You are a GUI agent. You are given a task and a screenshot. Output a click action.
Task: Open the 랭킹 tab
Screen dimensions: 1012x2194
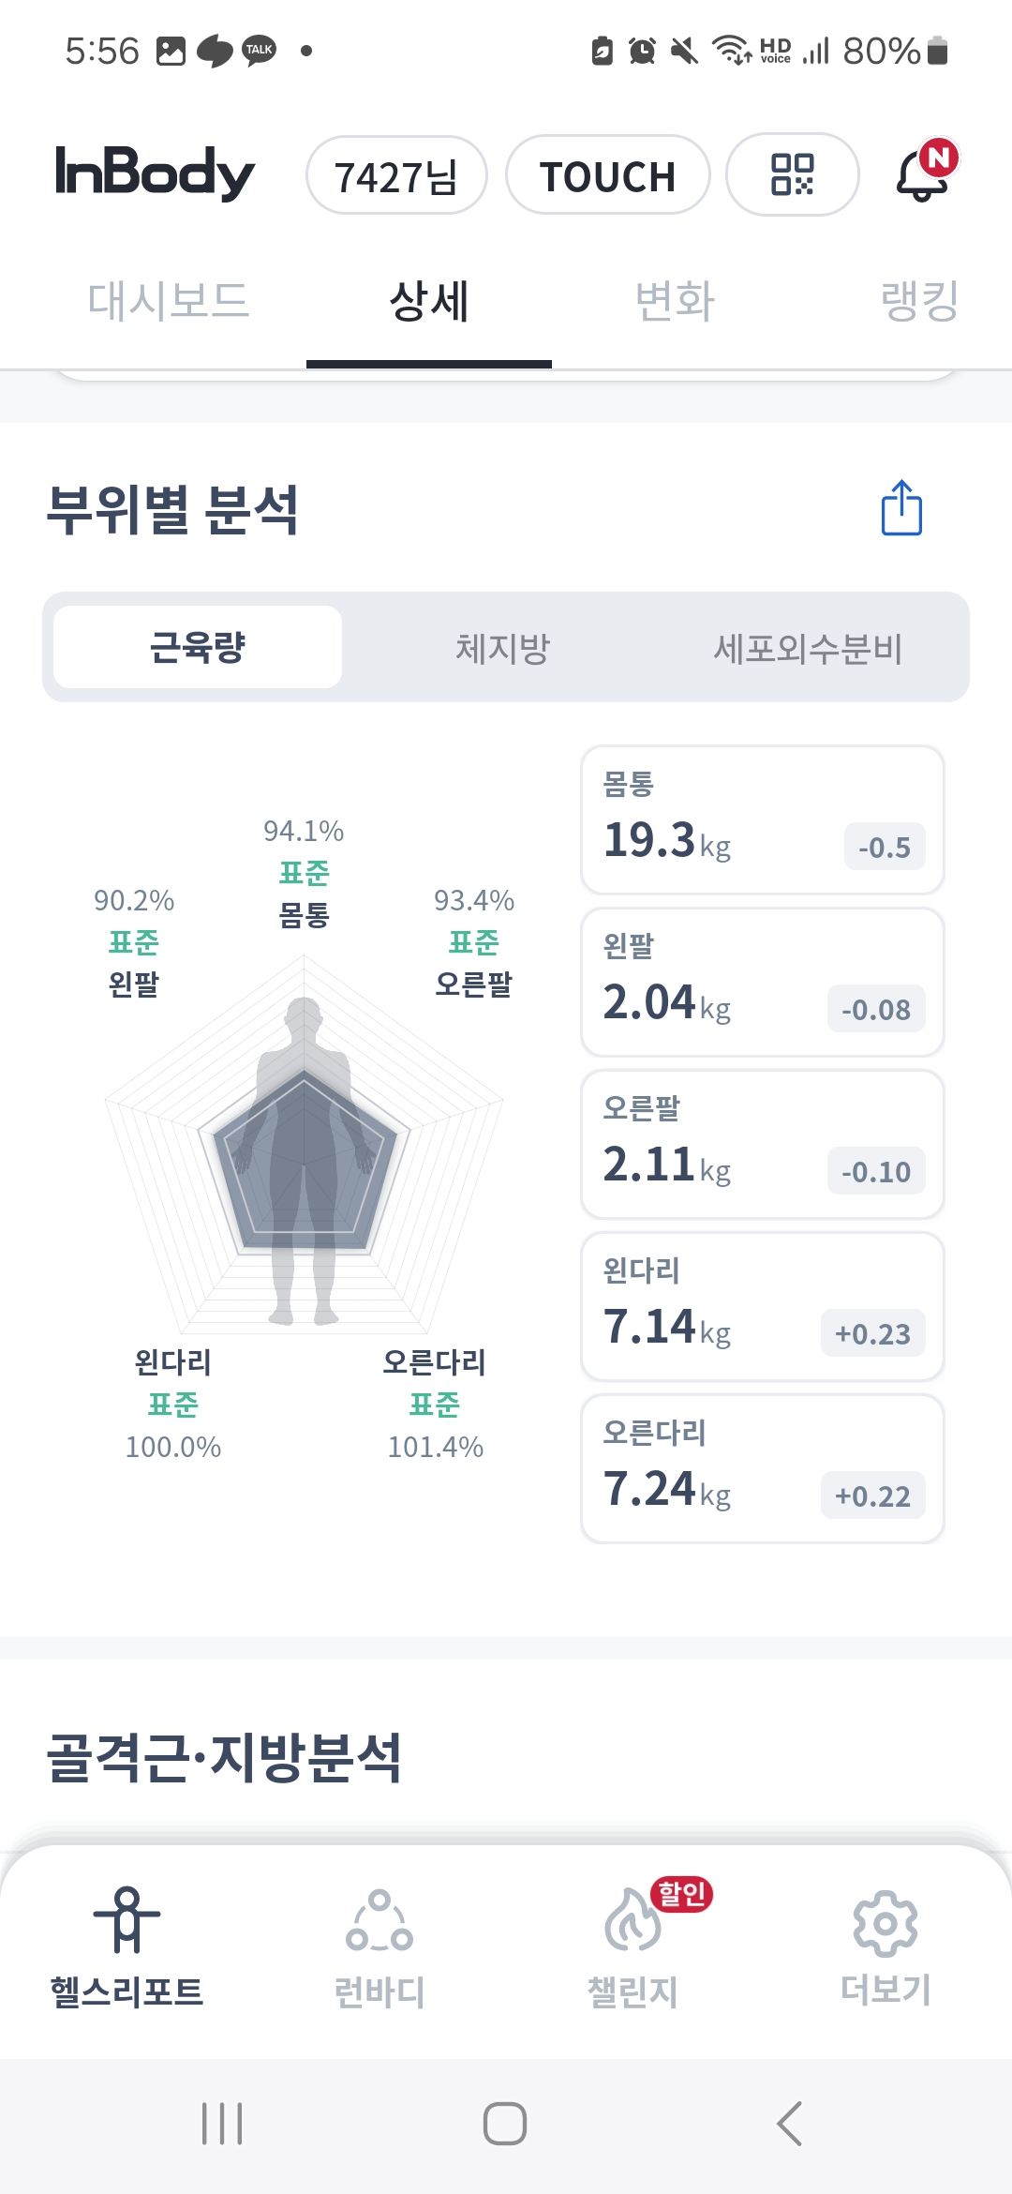(x=918, y=302)
